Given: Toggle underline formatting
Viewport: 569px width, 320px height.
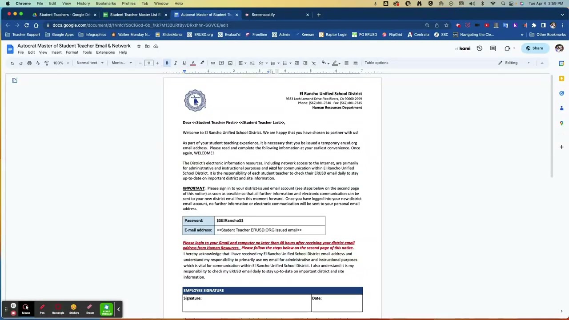Looking at the screenshot, I should (x=184, y=63).
